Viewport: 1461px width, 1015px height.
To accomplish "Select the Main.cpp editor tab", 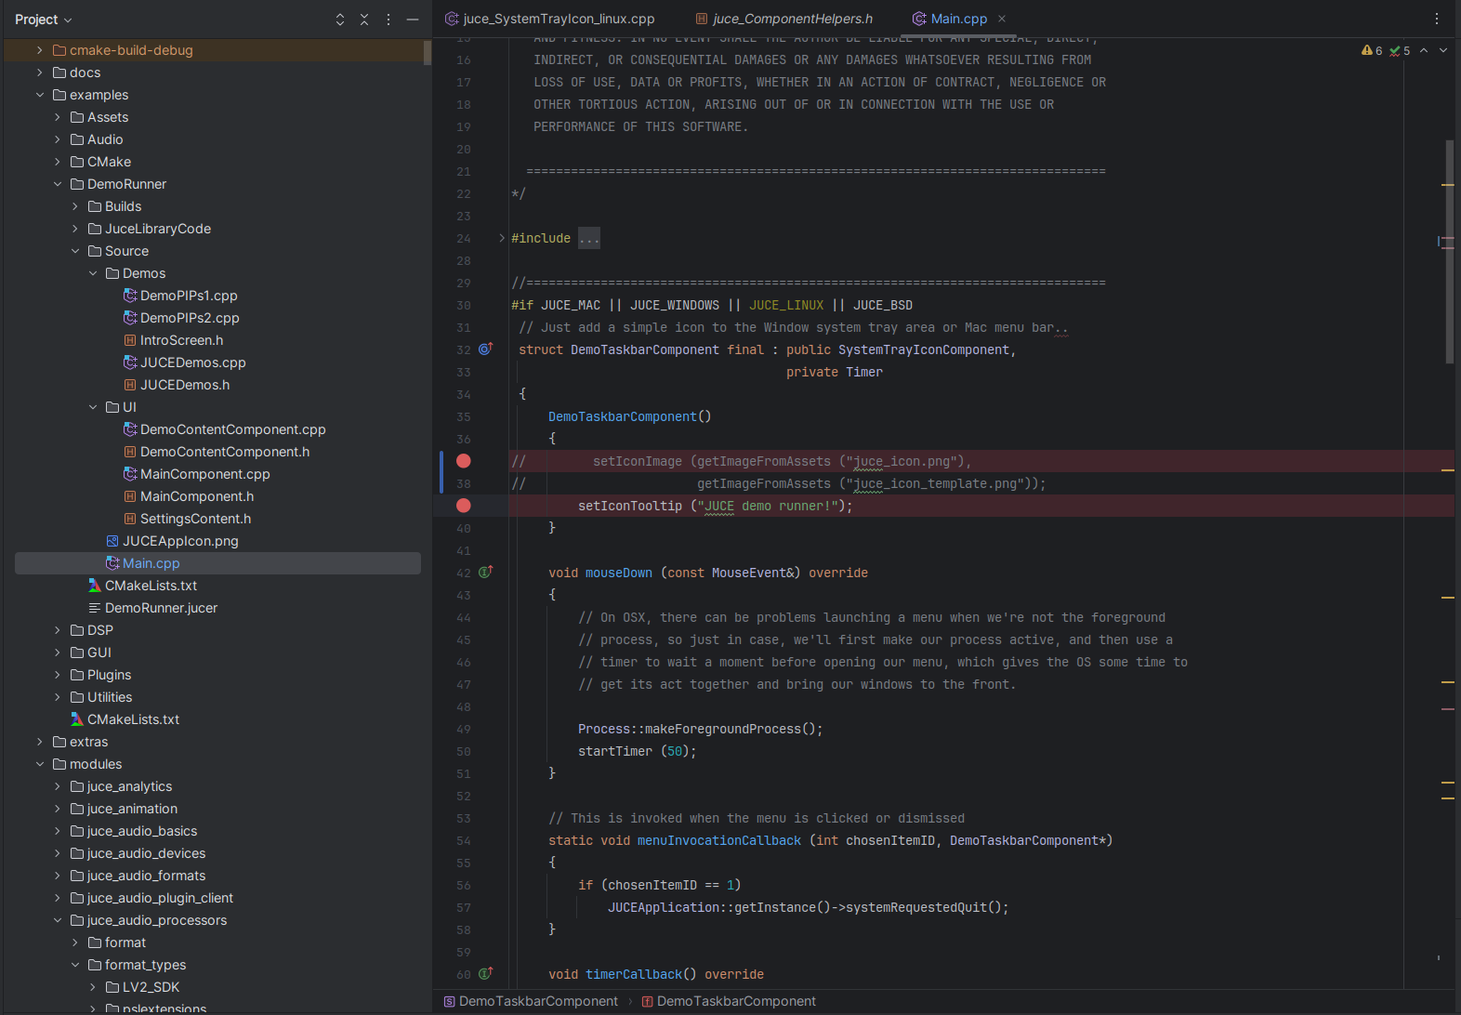I will [x=959, y=19].
